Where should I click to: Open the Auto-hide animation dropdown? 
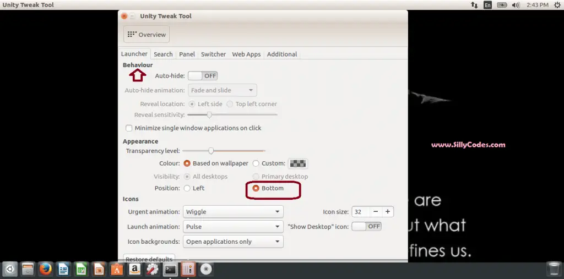click(223, 90)
